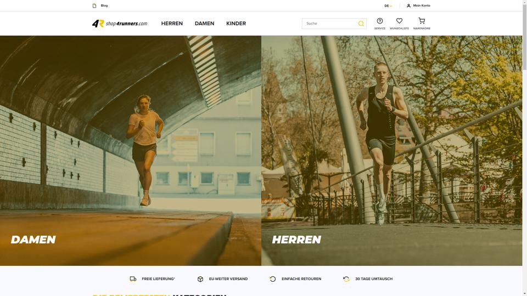
Task: Click the user profile icon
Action: pyautogui.click(x=408, y=5)
